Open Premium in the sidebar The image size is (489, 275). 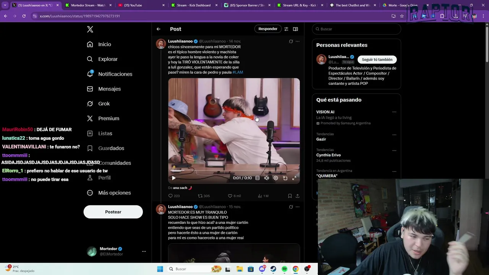[103, 118]
